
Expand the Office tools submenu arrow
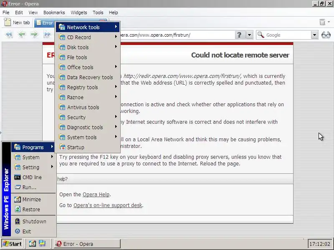pos(116,67)
